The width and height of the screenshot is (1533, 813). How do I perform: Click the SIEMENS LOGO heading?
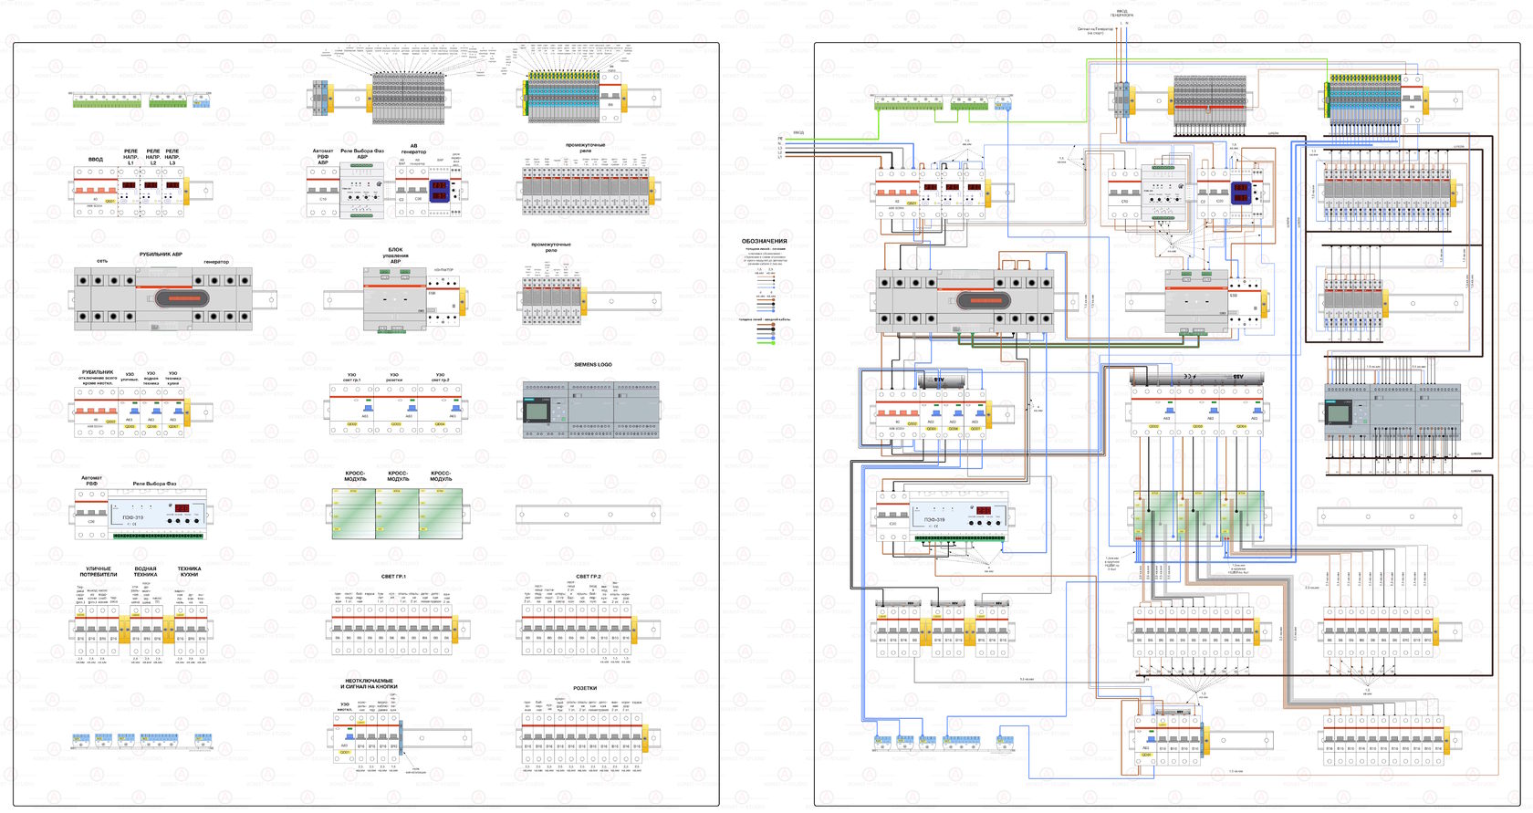click(593, 364)
